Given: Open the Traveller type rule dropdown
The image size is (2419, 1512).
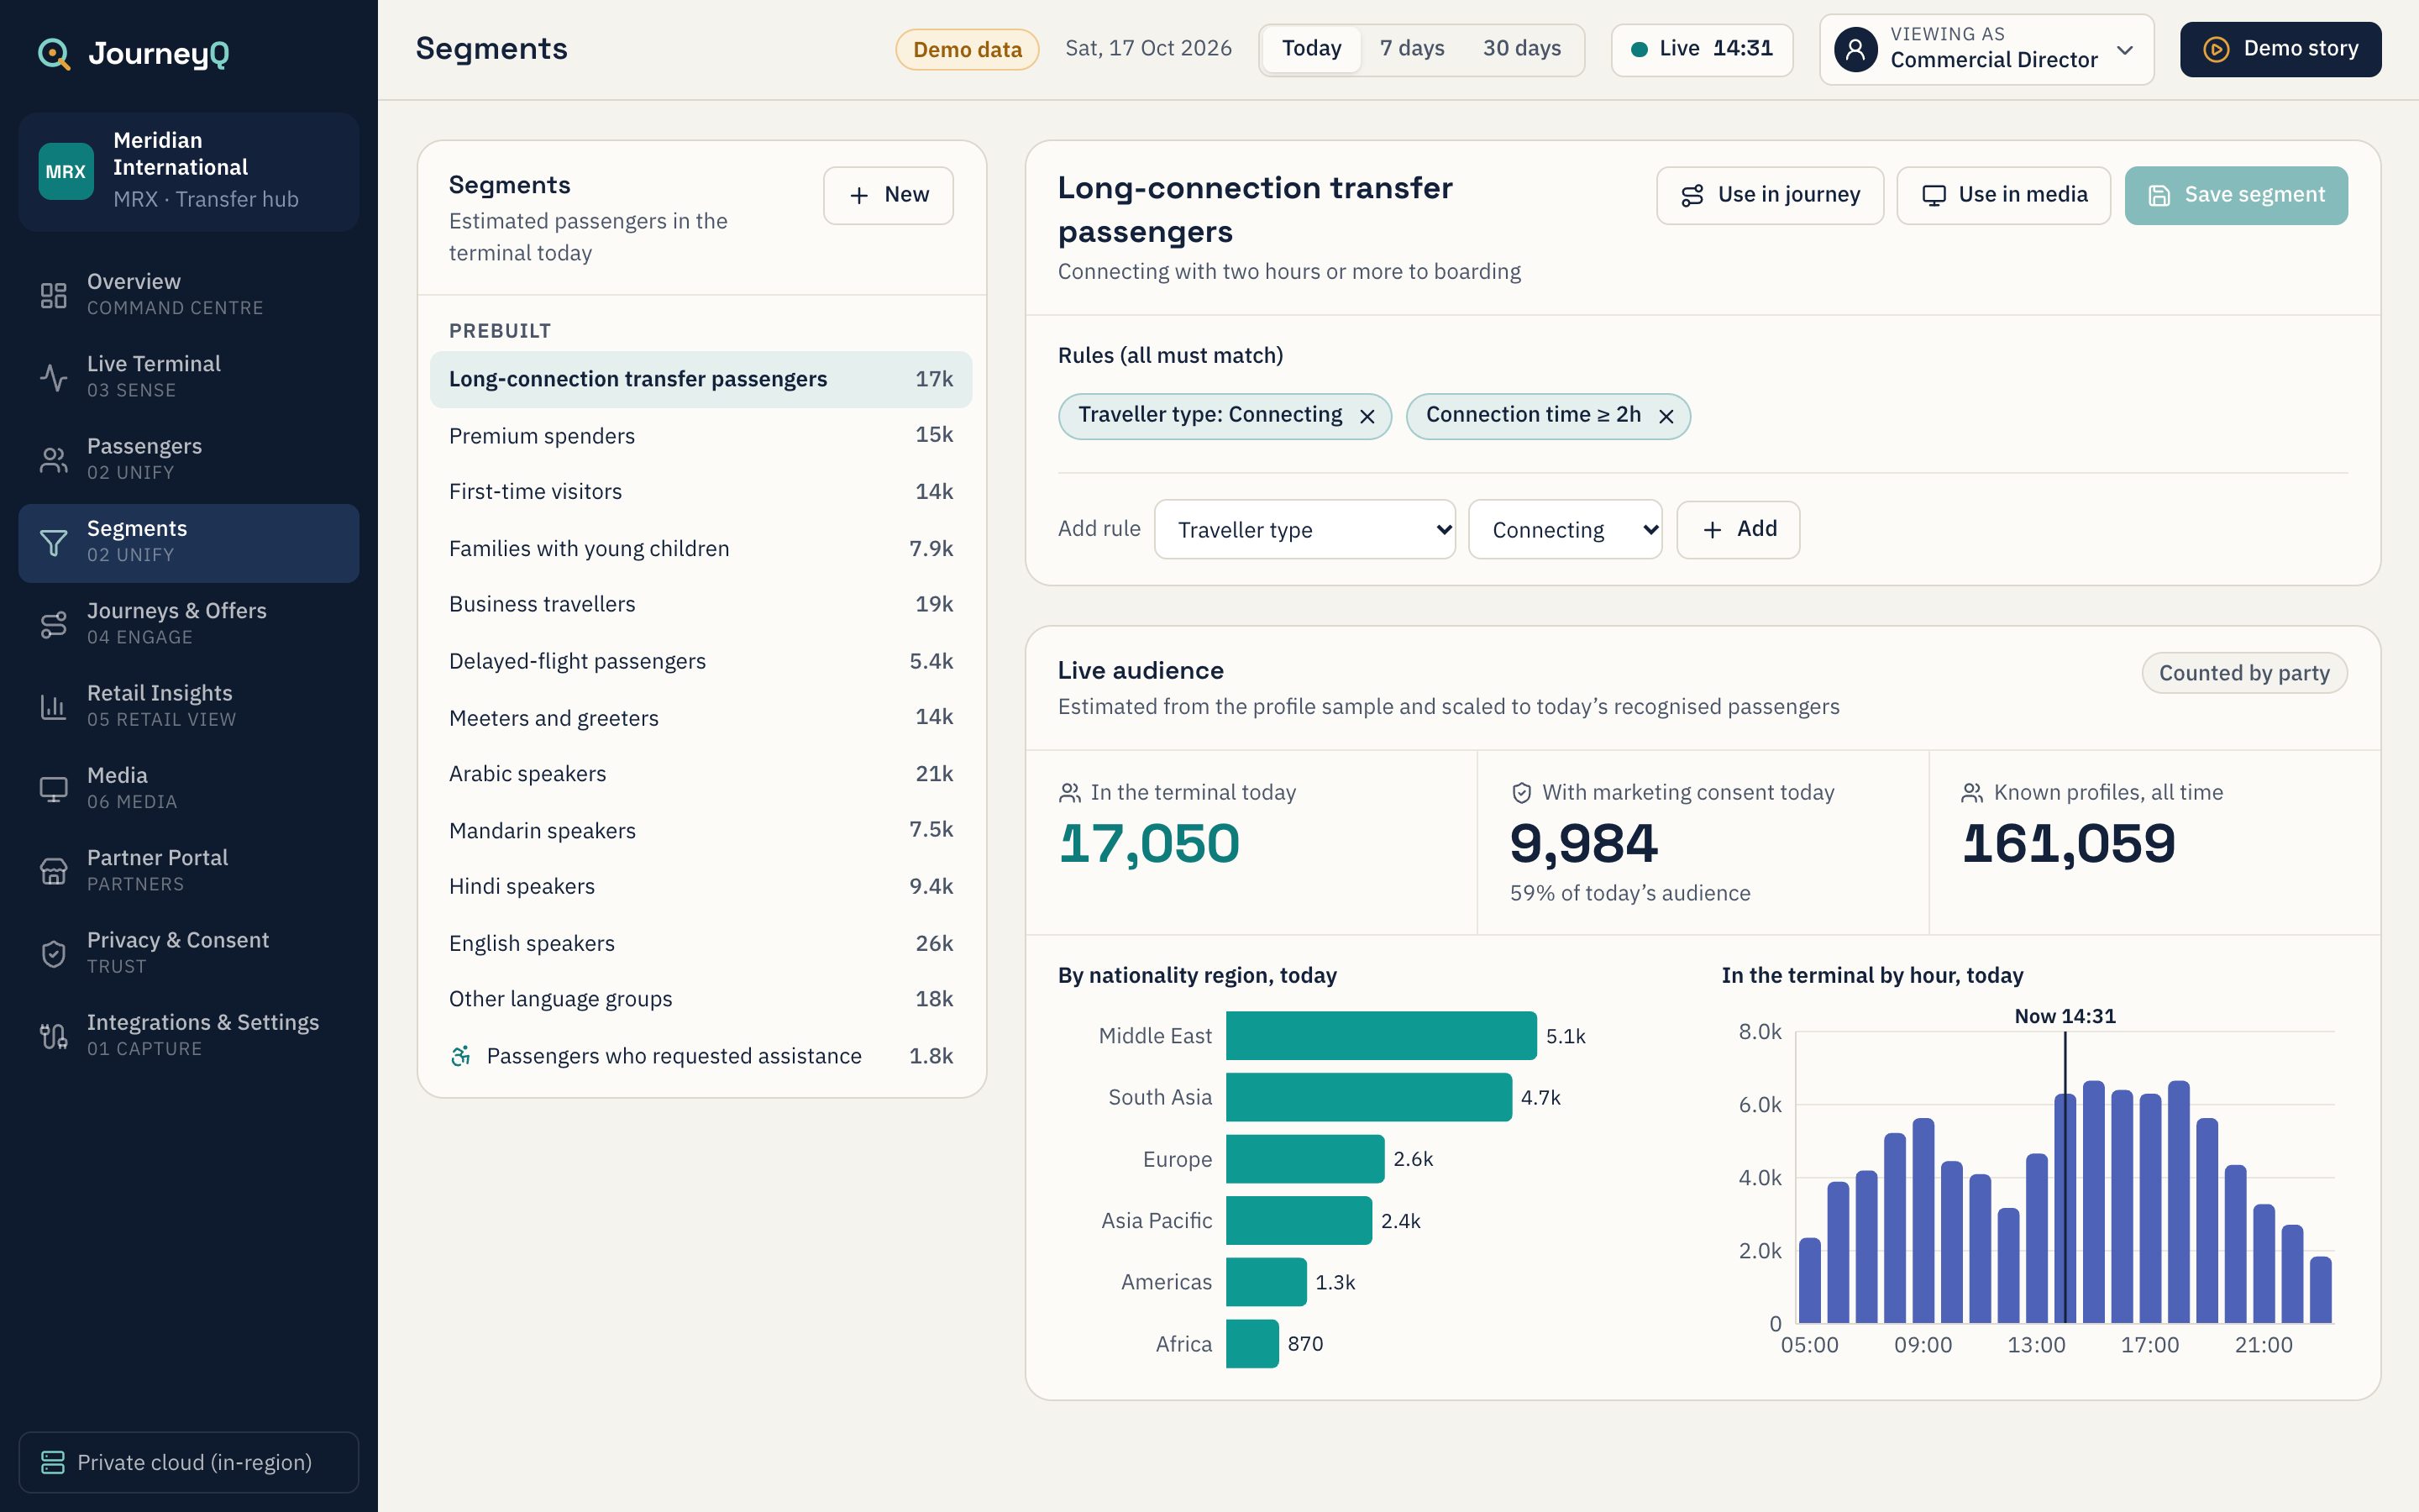Looking at the screenshot, I should (x=1304, y=529).
